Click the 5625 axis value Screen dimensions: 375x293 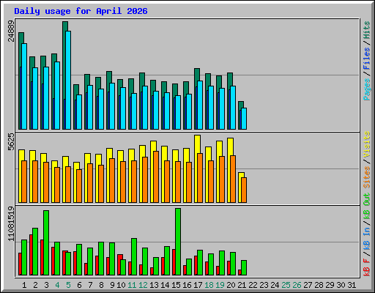pos(11,142)
